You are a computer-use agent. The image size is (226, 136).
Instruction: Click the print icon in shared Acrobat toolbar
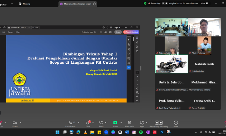[x=110, y=32]
